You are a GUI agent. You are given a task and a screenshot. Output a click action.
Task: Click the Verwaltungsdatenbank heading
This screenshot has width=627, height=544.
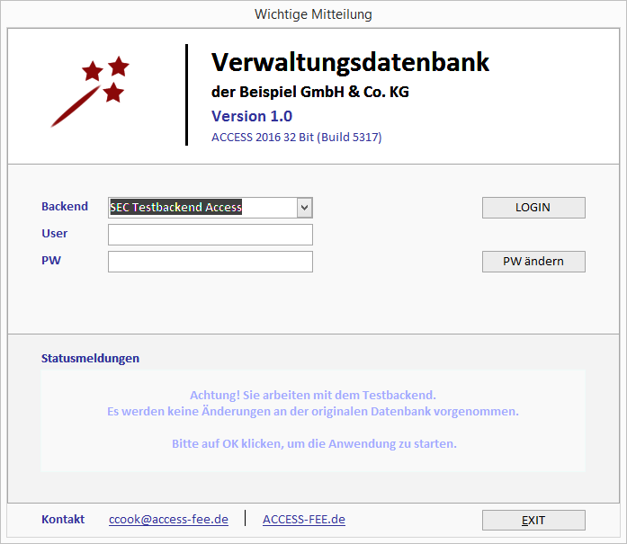tap(350, 62)
